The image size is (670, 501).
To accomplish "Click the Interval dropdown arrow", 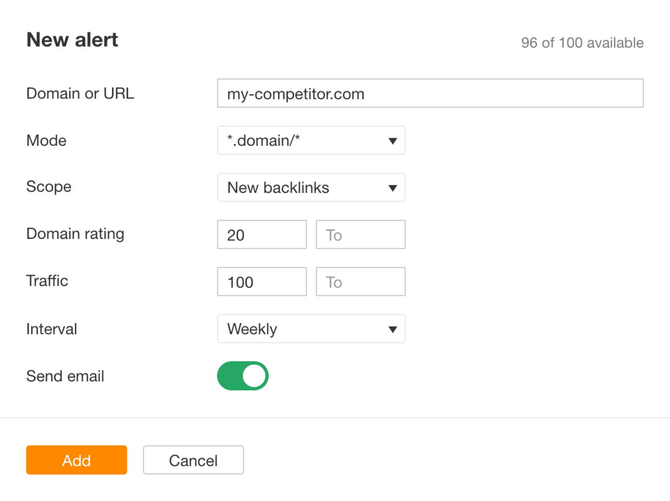I will tap(393, 329).
